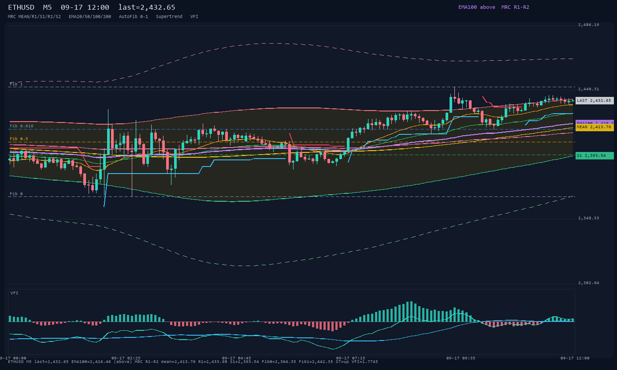617x370 pixels.
Task: Click the 09-17 09:35 time axis label
Action: (x=461, y=358)
